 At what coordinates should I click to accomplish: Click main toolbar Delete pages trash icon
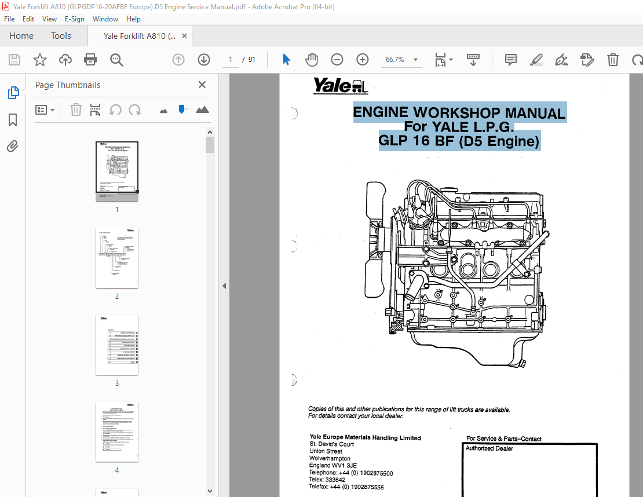[x=613, y=60]
